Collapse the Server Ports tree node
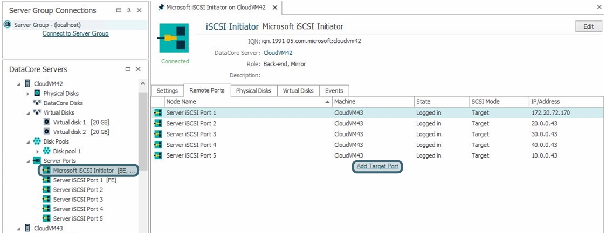606x234 pixels. pos(28,161)
